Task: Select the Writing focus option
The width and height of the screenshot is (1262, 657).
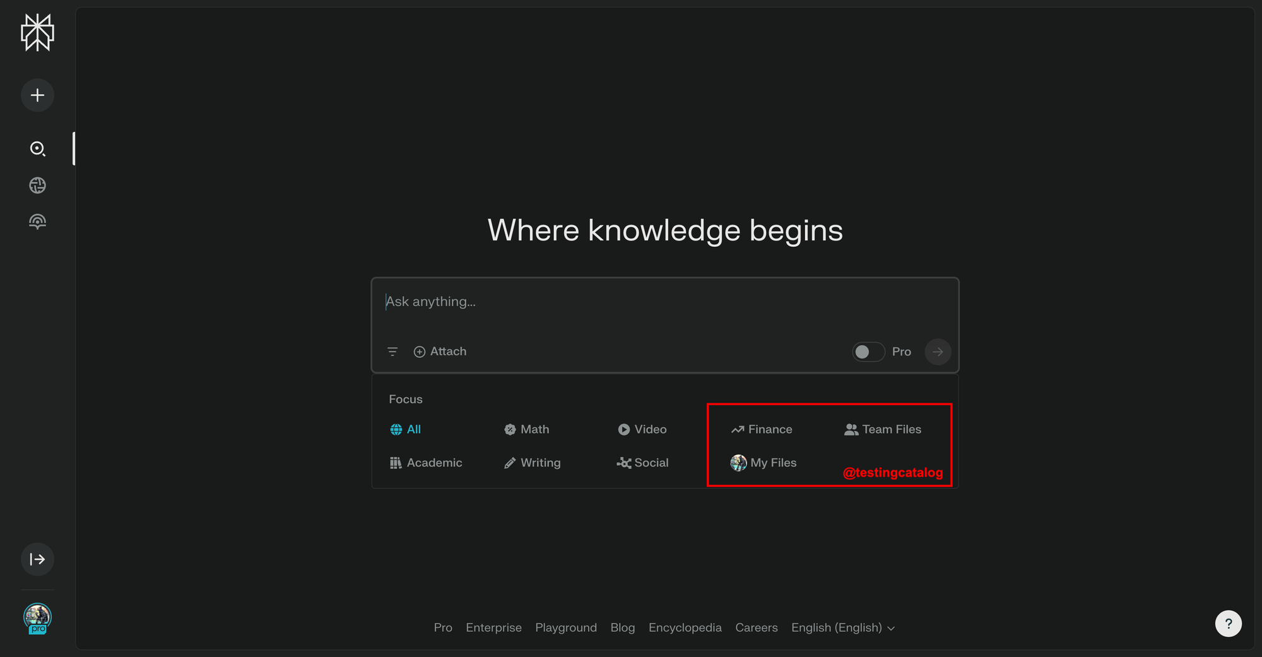Action: point(532,463)
